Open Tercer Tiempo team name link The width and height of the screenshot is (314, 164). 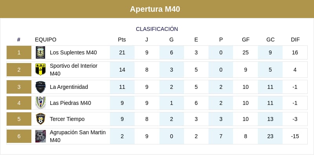coord(67,119)
